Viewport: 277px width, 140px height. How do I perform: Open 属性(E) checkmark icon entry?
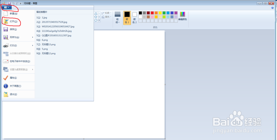coord(6,78)
